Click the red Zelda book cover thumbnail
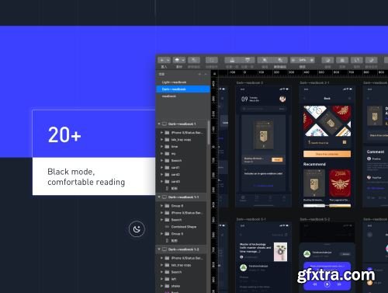This screenshot has width=388, height=293. 340,183
